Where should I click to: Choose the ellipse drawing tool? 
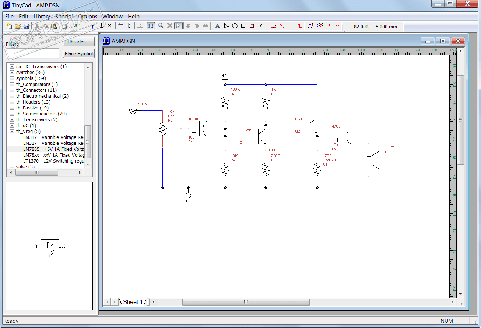point(235,26)
